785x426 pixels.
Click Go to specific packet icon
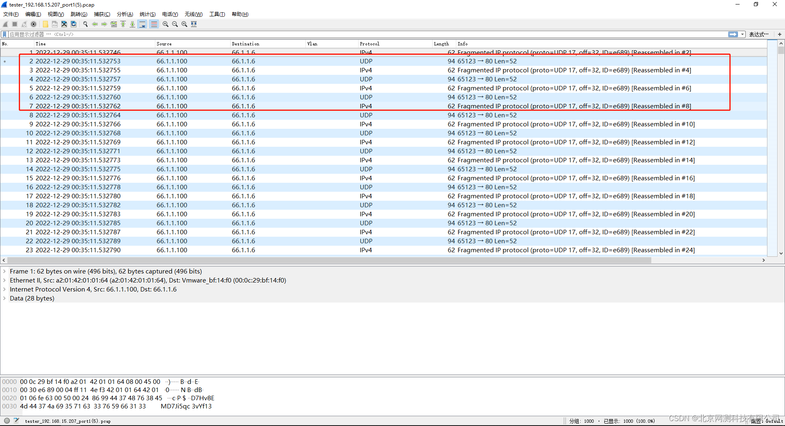[x=114, y=24]
